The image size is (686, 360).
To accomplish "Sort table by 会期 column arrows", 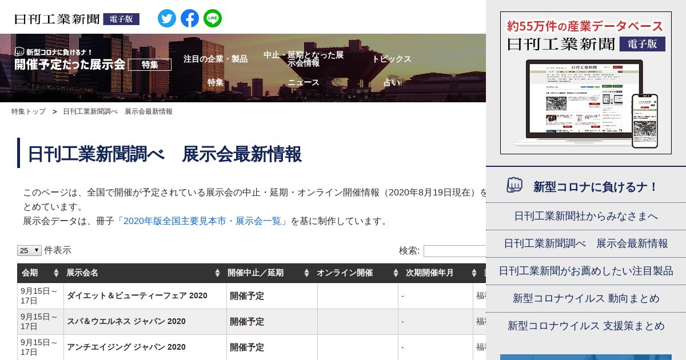I will [x=56, y=273].
